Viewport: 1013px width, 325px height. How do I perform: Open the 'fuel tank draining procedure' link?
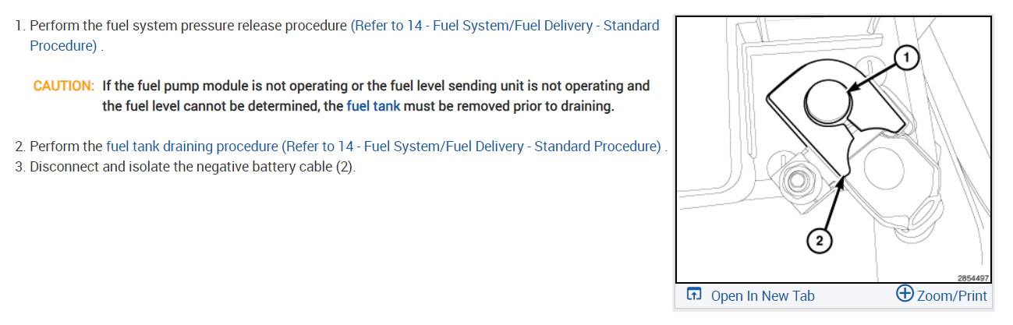click(x=192, y=146)
